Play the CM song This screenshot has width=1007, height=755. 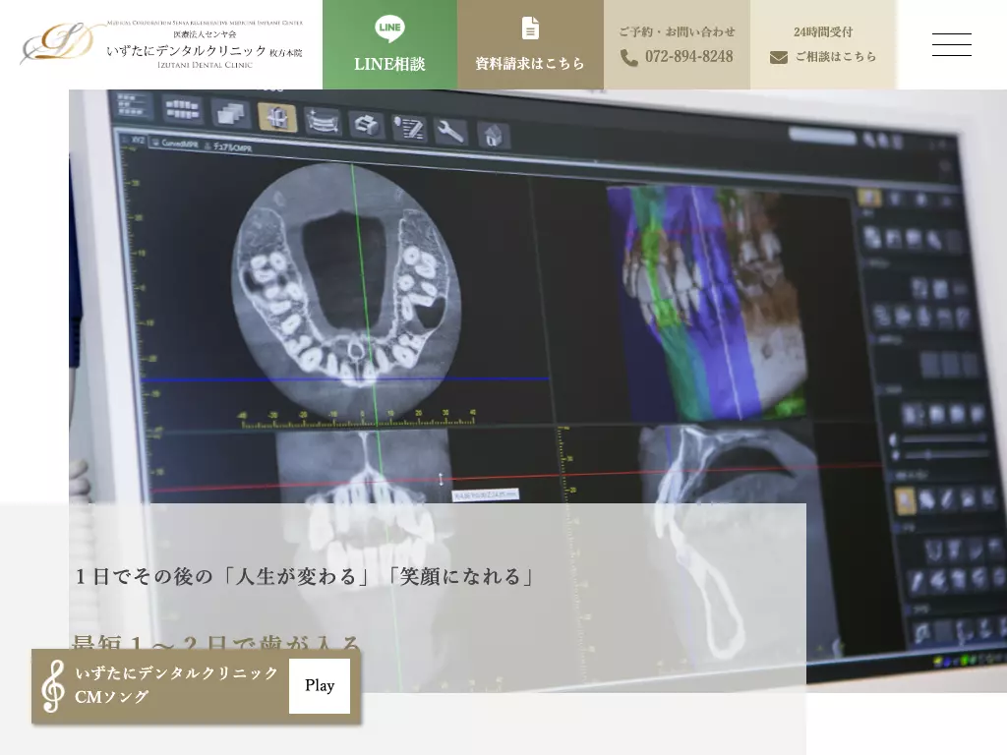pyautogui.click(x=320, y=685)
